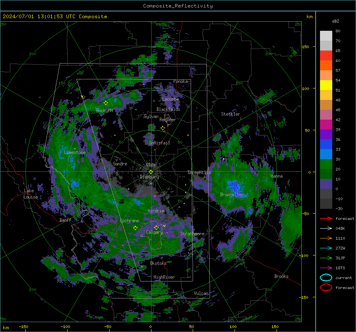
Task: Click the Stettler town label
Action: point(231,114)
